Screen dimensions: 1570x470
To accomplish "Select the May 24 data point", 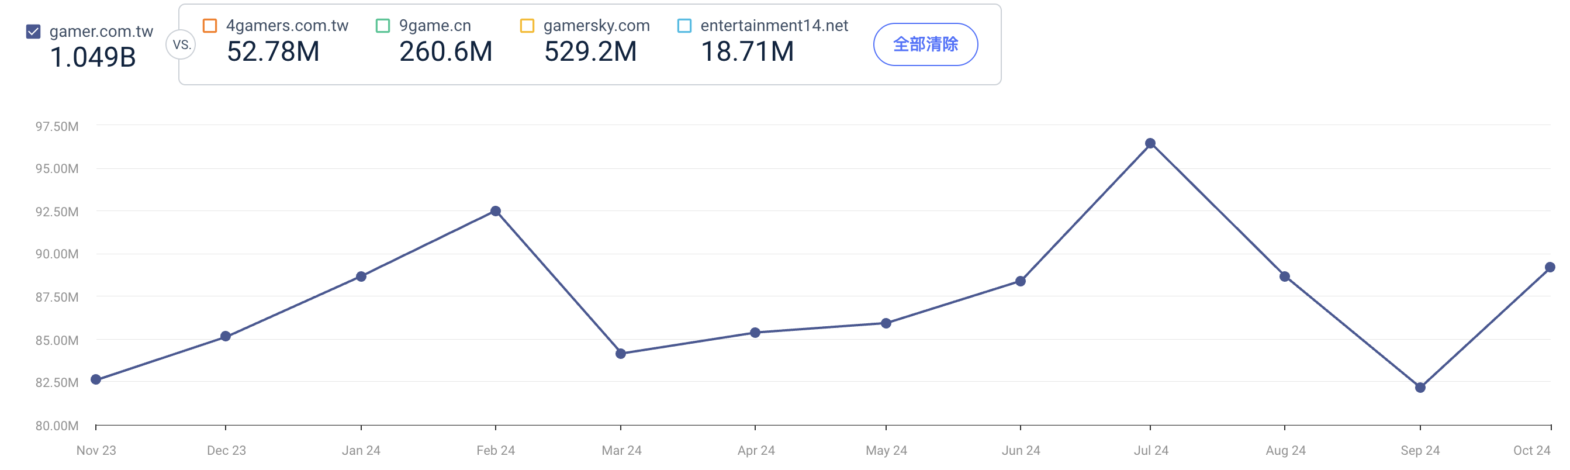I will pos(886,324).
